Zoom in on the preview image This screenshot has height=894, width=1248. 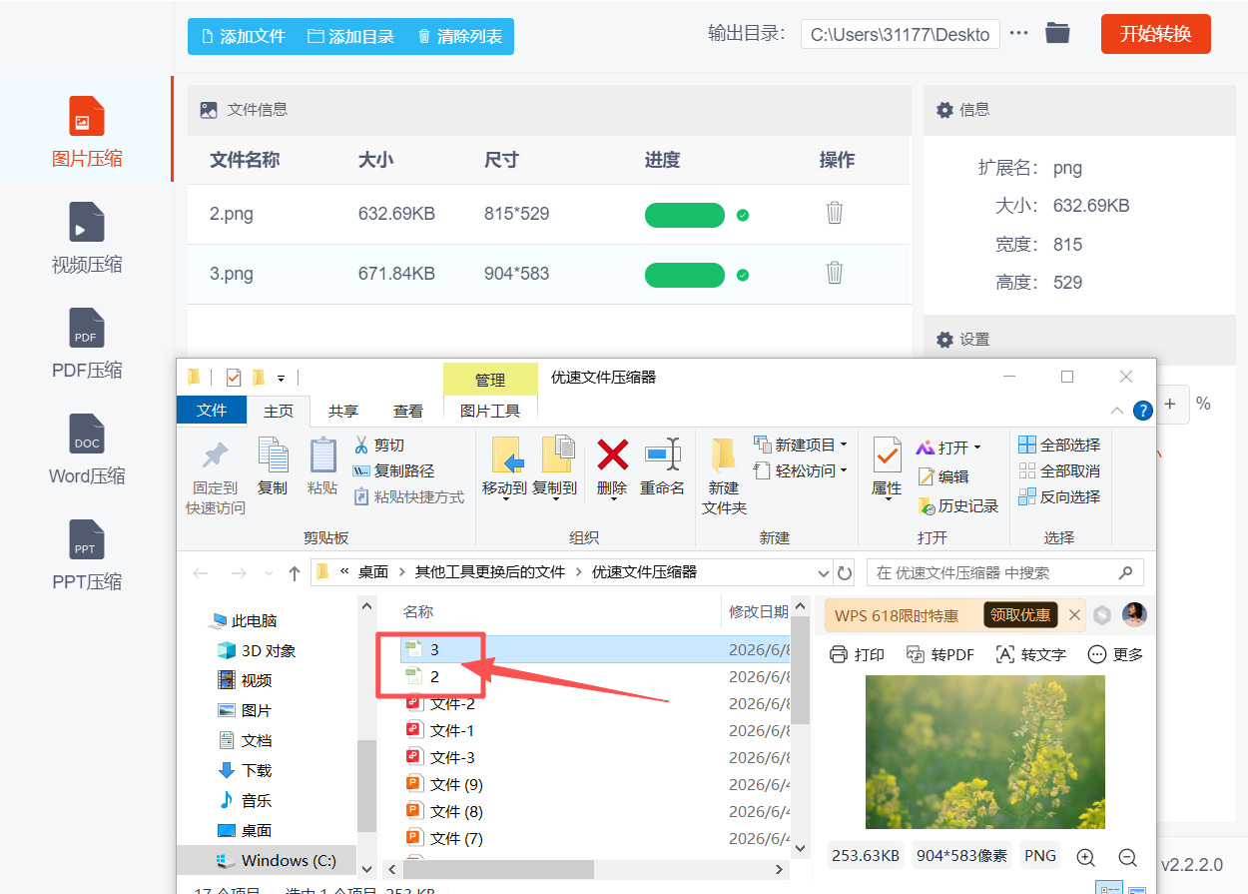pos(1085,856)
